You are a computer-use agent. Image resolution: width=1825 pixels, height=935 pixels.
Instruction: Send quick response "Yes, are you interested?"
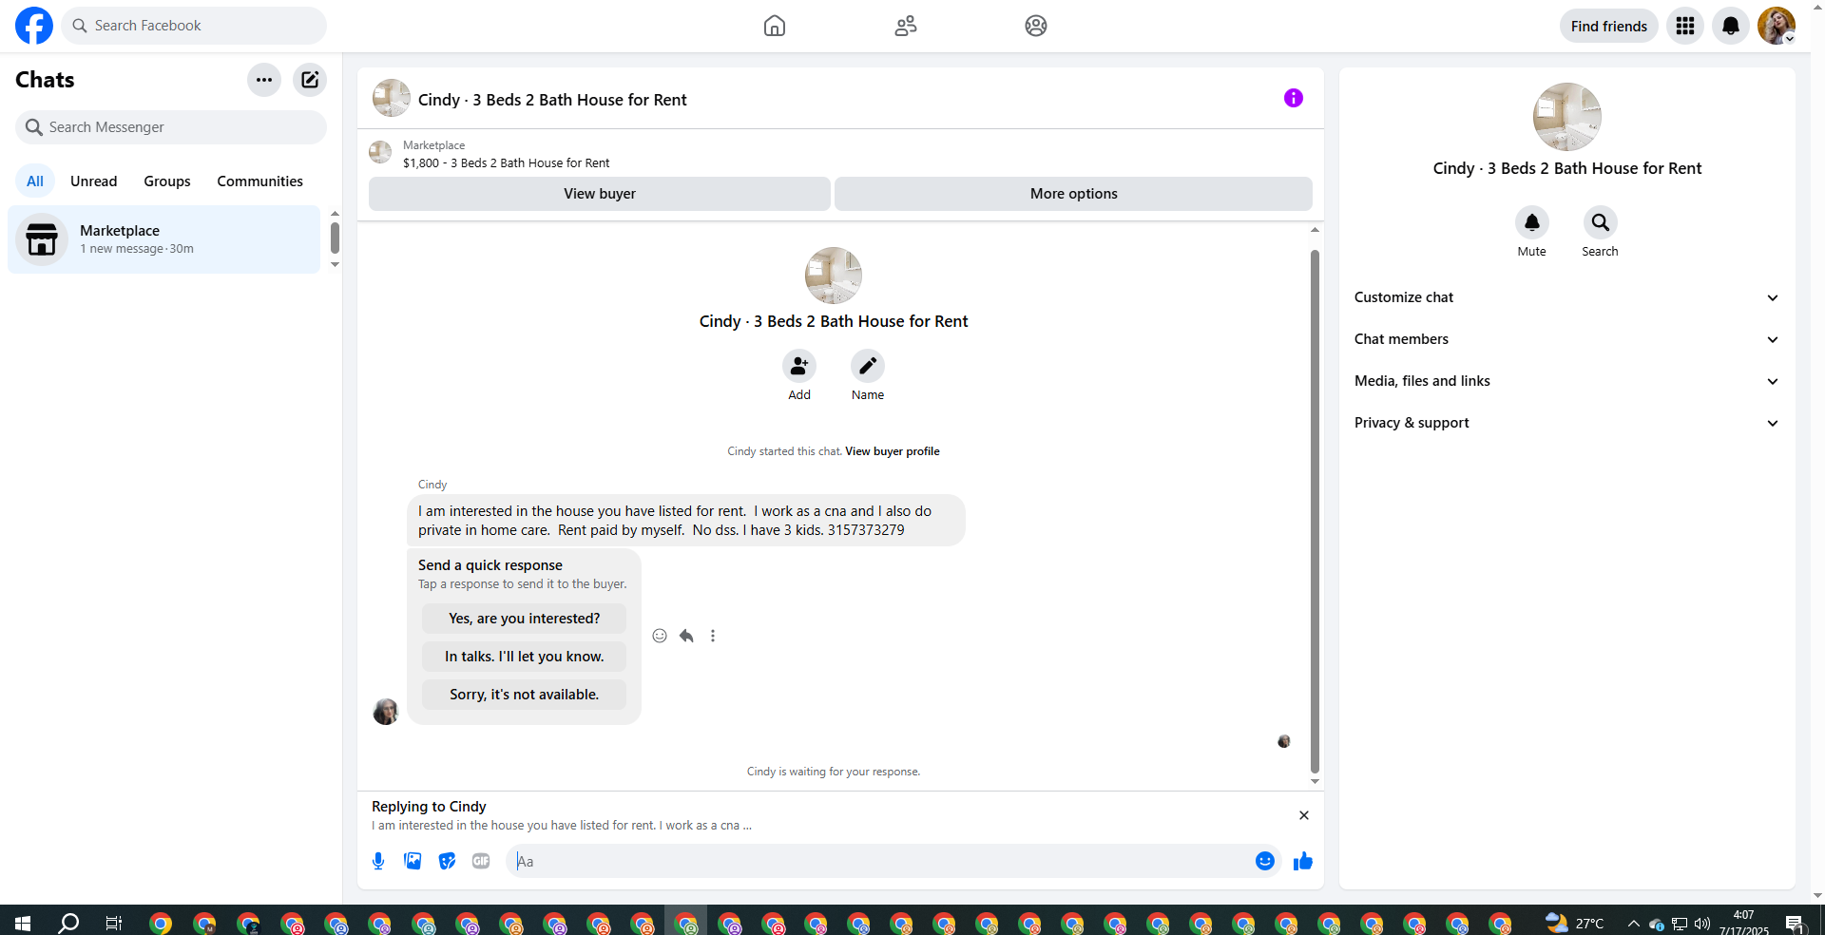tap(525, 619)
